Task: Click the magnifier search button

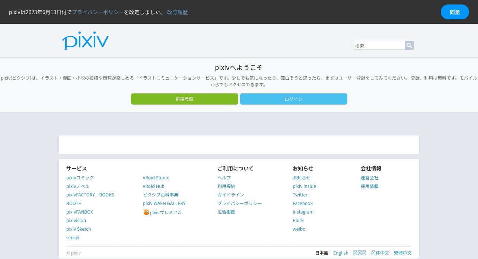Action: tap(410, 45)
